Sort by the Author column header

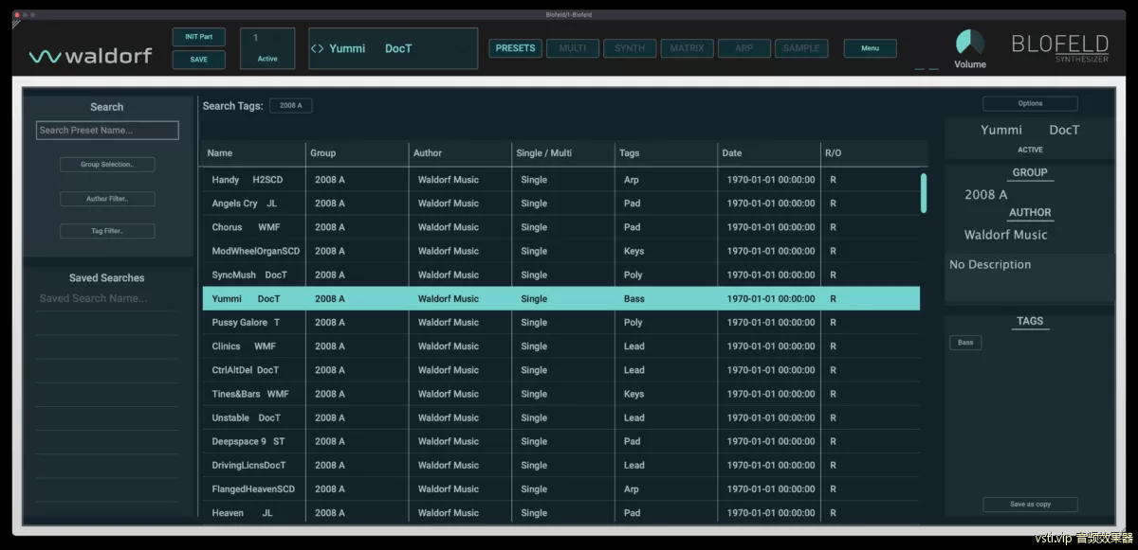tap(460, 153)
